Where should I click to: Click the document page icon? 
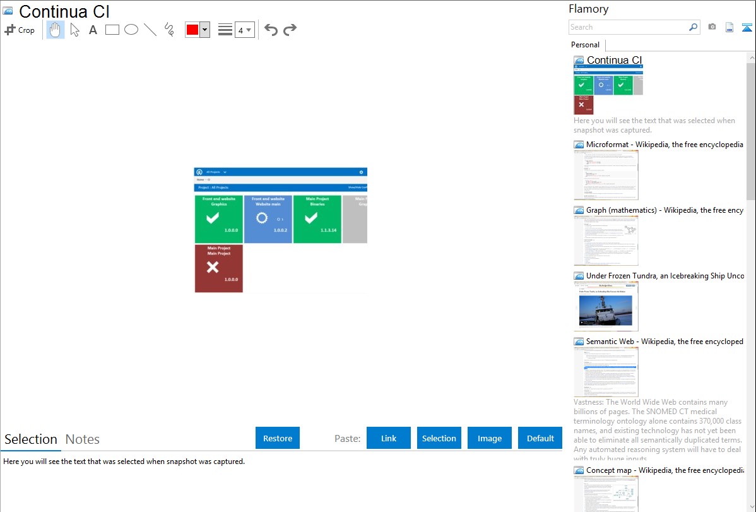point(729,27)
